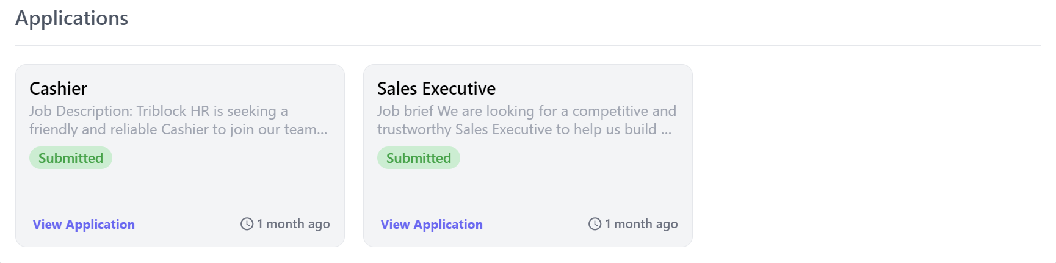Click the Applications heading
1056x263 pixels.
point(72,18)
